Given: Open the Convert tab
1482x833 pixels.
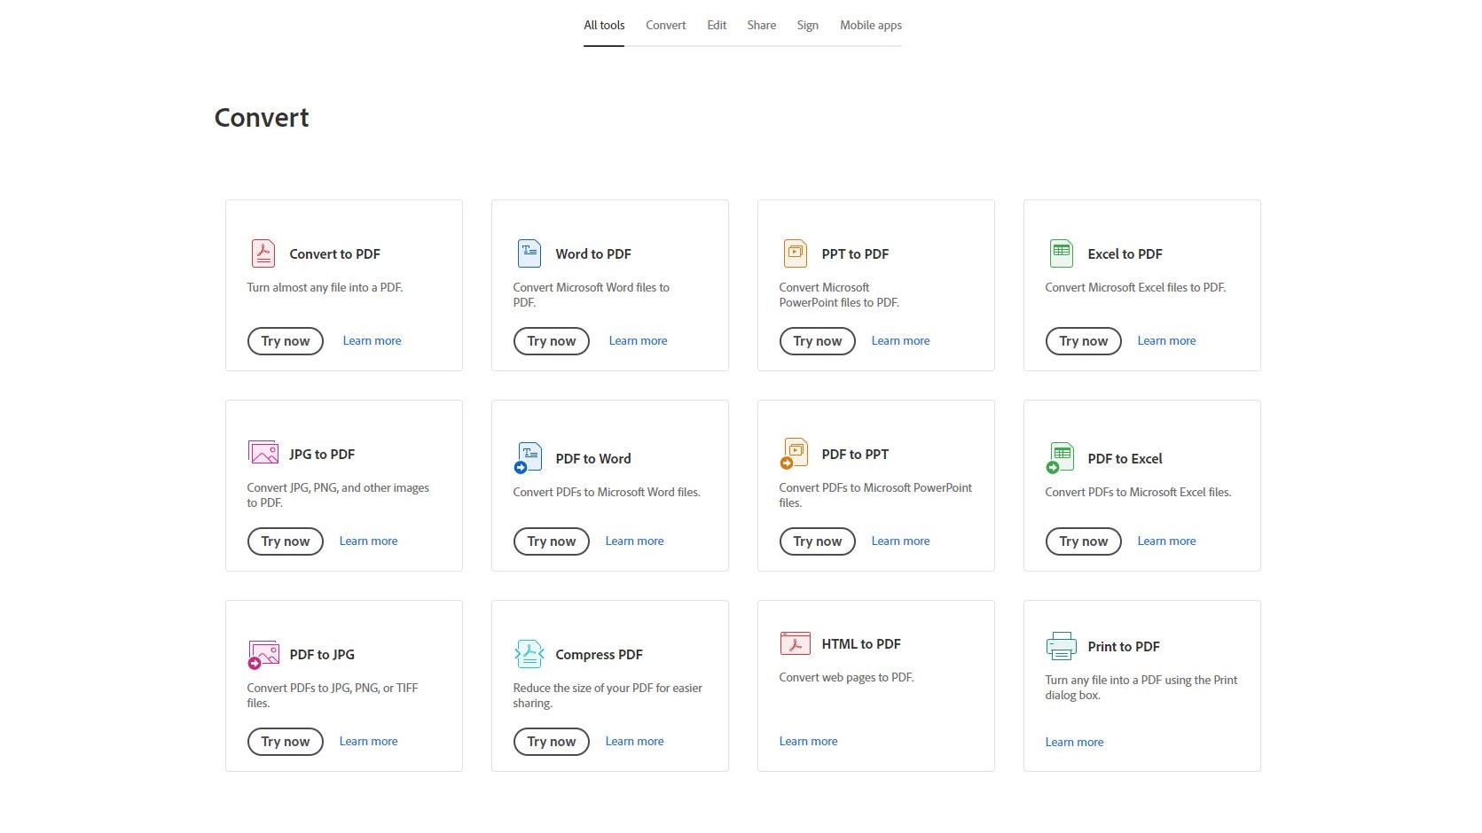Looking at the screenshot, I should coord(665,25).
